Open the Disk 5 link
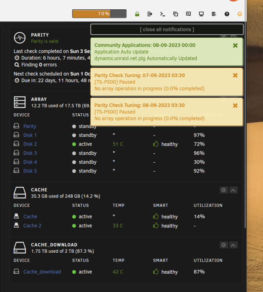Screen dimensions: 263x292 coord(30,171)
